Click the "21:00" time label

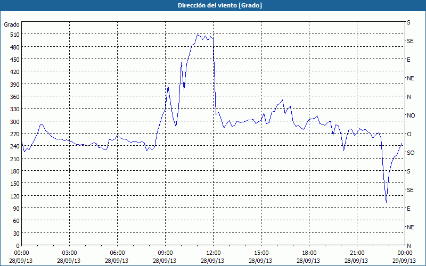[x=357, y=253]
